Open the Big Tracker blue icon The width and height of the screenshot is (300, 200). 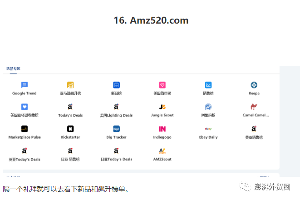pos(116,129)
